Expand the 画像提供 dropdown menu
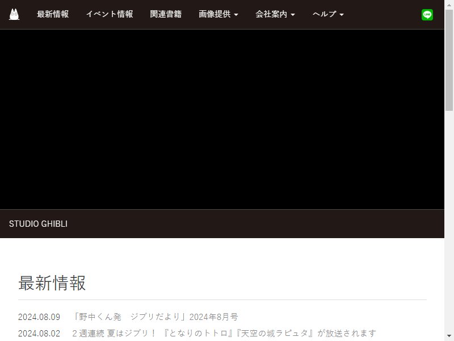Viewport: 454px width, 341px height. point(218,14)
